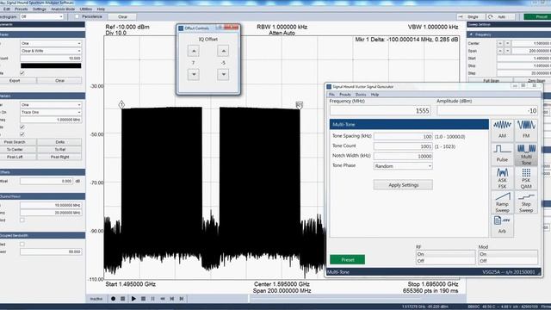Click the Delta marker button
551x310 pixels.
tap(59, 142)
